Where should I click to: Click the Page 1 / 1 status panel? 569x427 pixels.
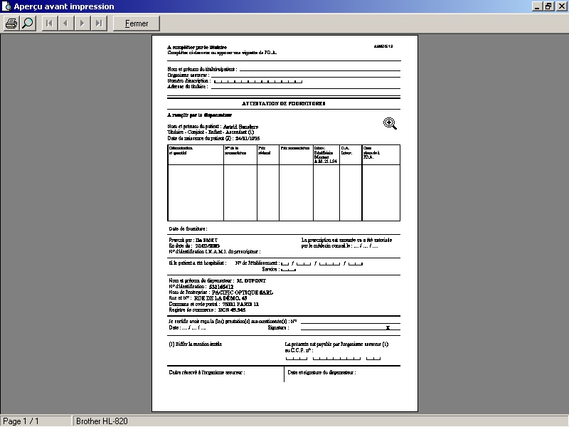(36, 421)
